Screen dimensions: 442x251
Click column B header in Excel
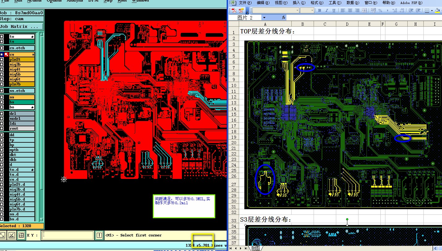click(x=303, y=24)
